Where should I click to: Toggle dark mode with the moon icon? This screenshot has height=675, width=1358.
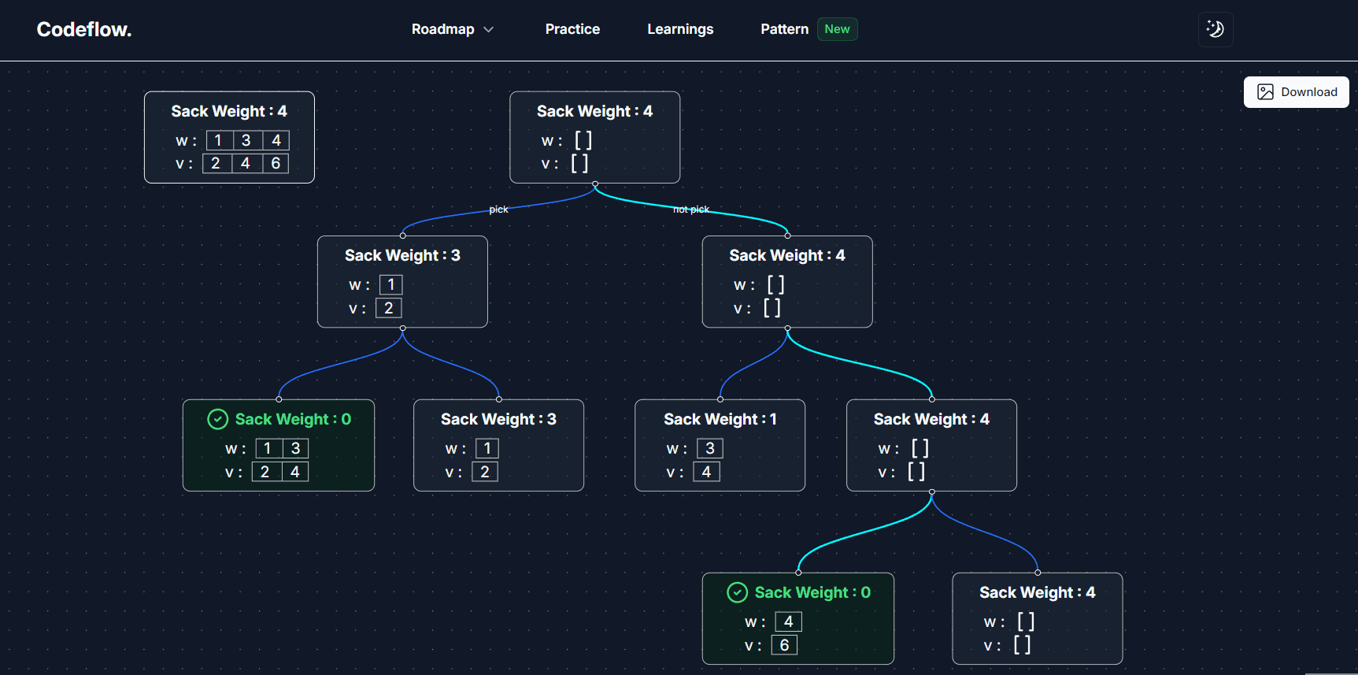click(x=1215, y=29)
